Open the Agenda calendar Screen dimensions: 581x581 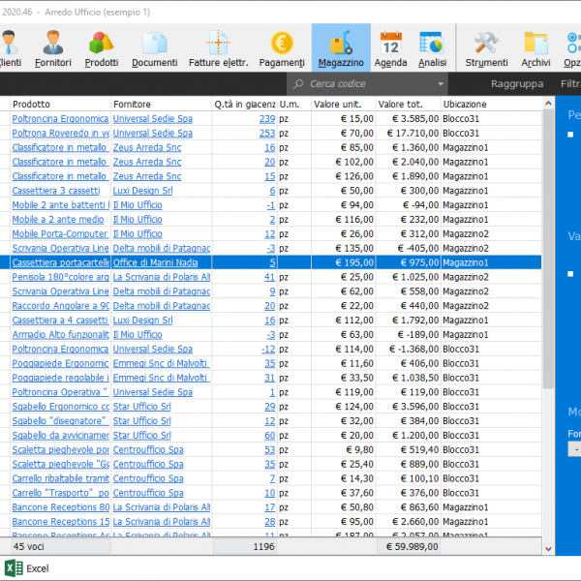(391, 47)
